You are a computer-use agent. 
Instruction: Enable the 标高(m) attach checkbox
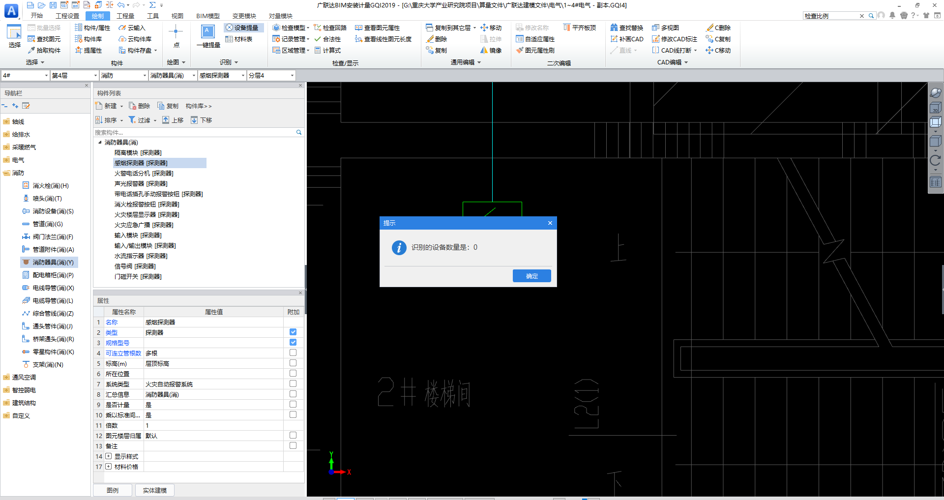click(x=293, y=363)
